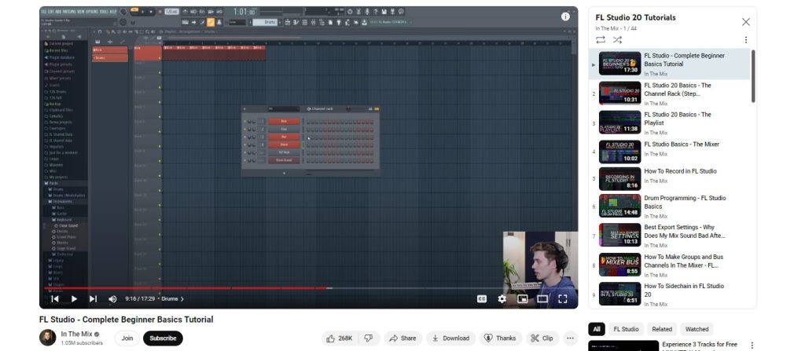Share this video
The height and width of the screenshot is (351, 805).
403,338
